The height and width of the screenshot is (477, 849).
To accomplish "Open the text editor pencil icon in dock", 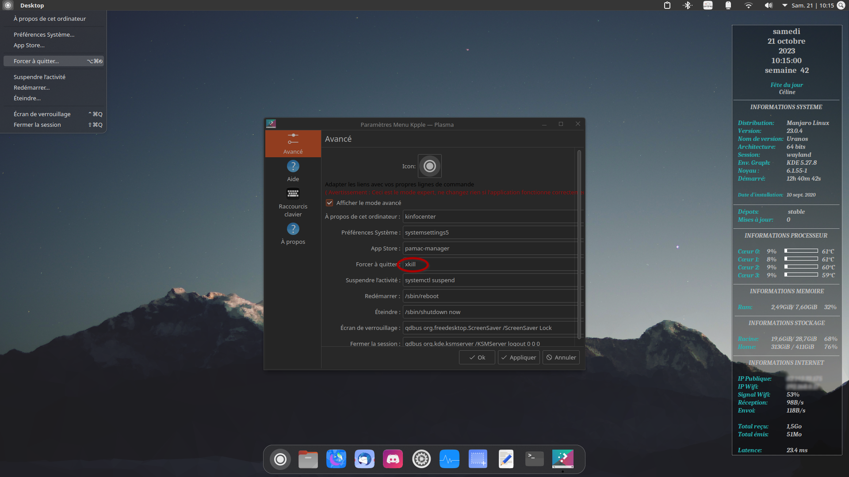I will click(x=506, y=459).
